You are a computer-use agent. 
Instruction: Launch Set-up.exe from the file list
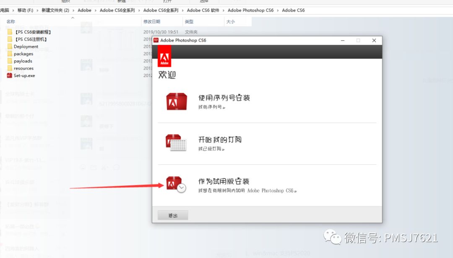pos(25,75)
